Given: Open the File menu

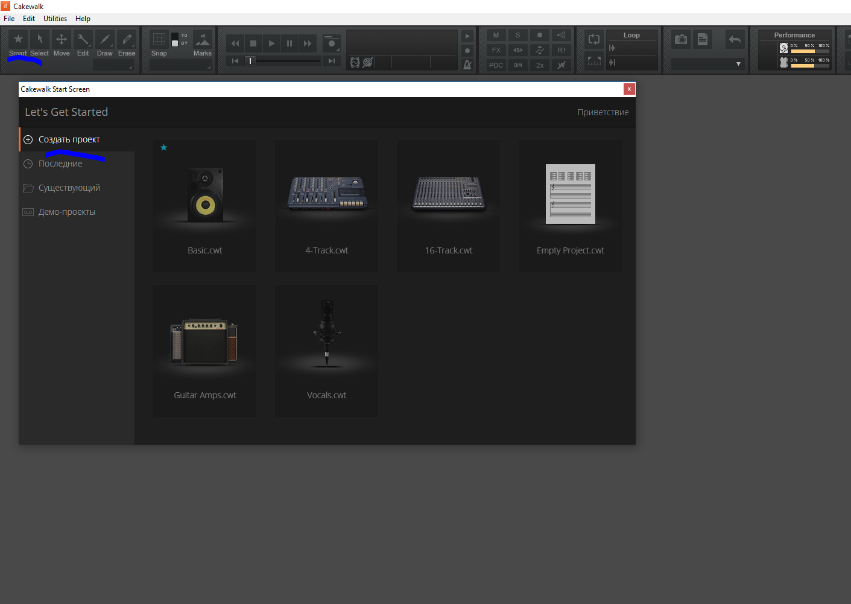Looking at the screenshot, I should (9, 19).
